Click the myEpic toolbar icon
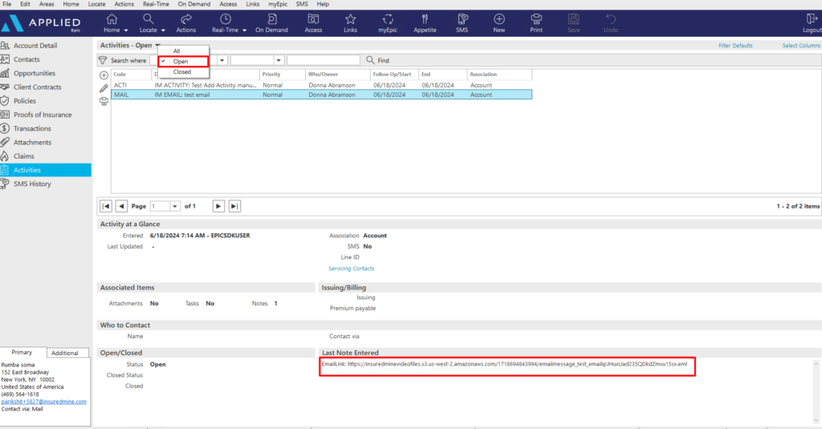The image size is (822, 429). (388, 19)
